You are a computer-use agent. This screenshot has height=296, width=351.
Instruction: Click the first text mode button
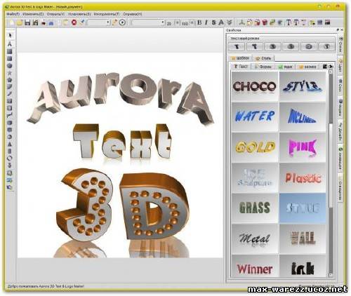tap(237, 46)
